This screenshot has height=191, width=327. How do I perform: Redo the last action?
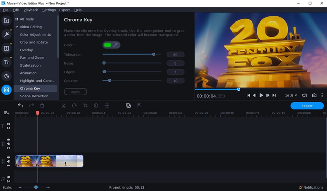pos(31,106)
